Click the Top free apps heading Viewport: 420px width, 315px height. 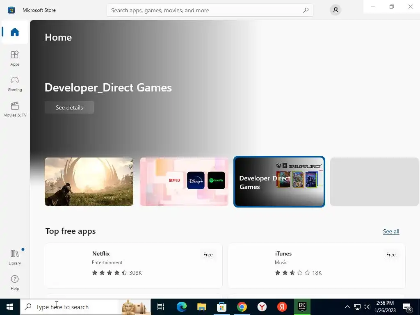71,231
